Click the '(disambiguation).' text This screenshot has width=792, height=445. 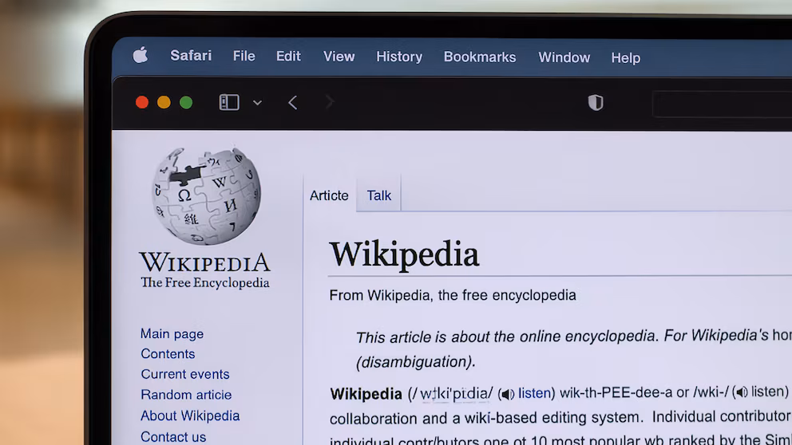pos(416,362)
